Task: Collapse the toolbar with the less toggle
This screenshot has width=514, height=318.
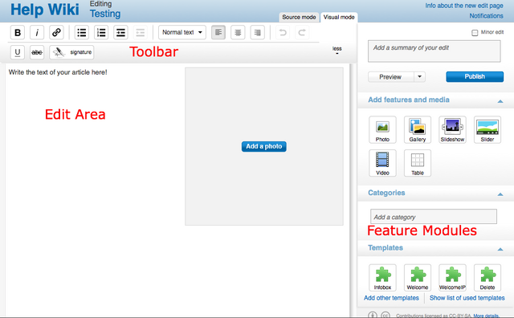Action: [337, 50]
